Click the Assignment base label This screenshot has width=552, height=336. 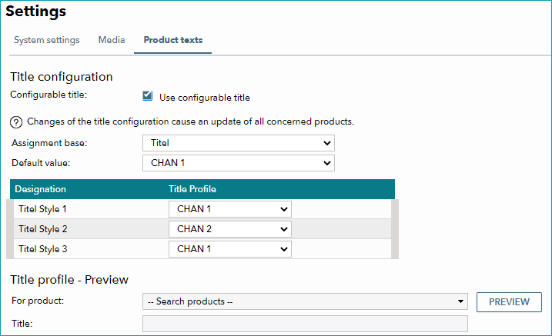(x=49, y=143)
